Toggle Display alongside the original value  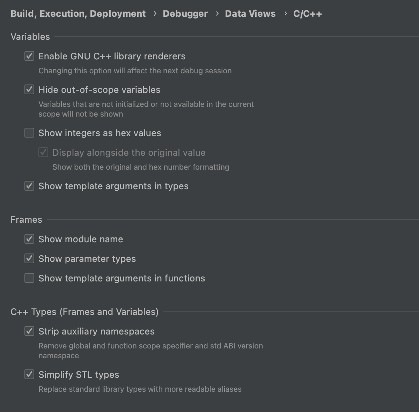[43, 153]
